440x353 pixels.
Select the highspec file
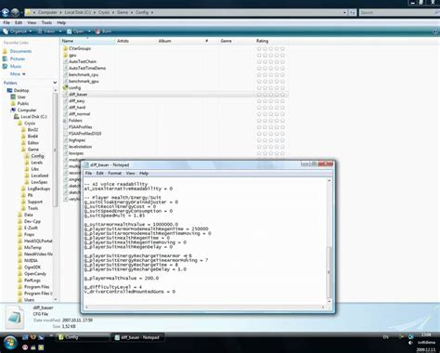(77, 140)
